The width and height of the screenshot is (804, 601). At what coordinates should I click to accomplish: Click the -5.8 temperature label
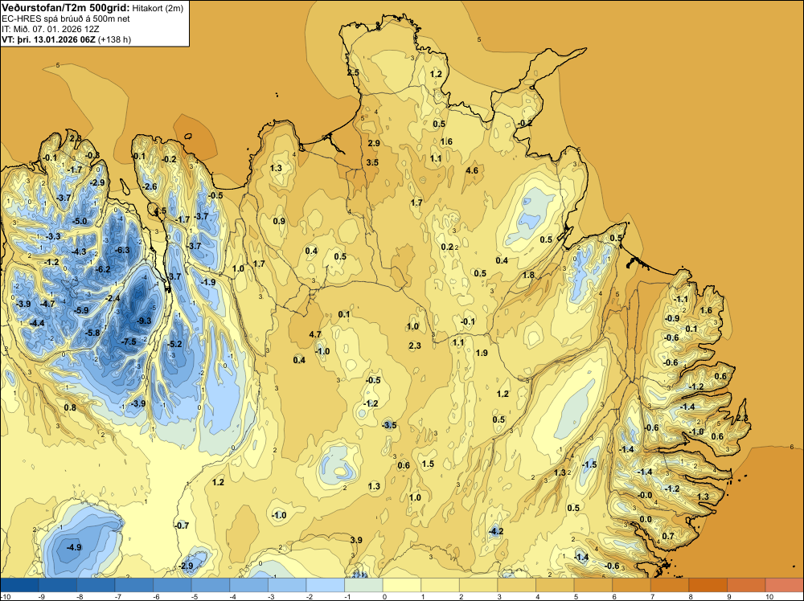coord(92,333)
